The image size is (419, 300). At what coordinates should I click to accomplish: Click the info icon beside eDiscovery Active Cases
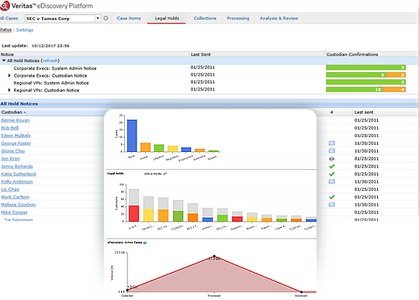coord(145,243)
